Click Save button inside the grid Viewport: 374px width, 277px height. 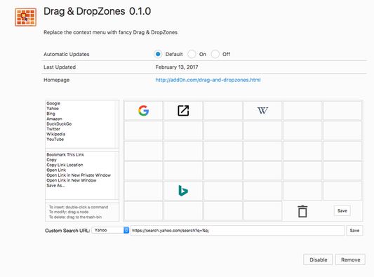click(342, 210)
